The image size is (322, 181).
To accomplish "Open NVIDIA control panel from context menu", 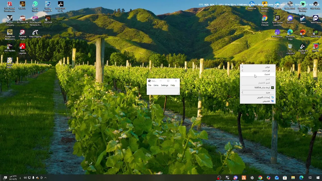I will pos(258,87).
